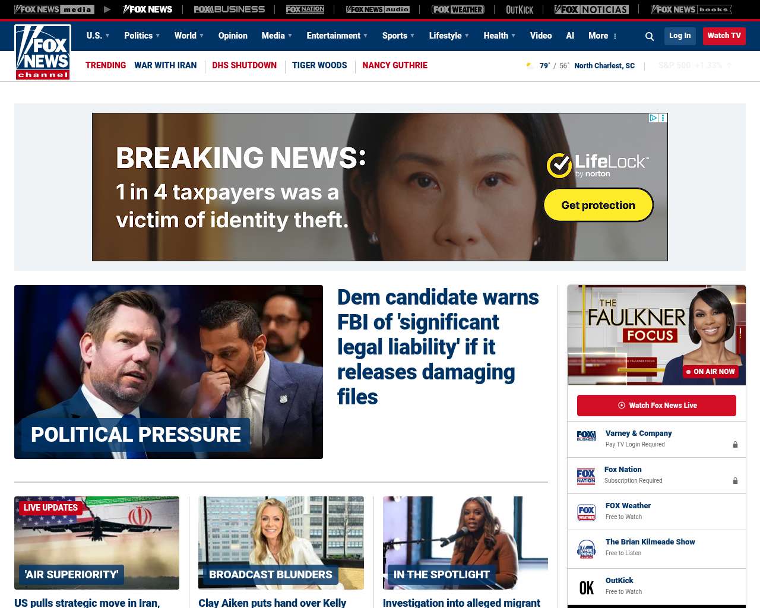
Task: Open North Charleston weather location link
Action: [x=604, y=66]
